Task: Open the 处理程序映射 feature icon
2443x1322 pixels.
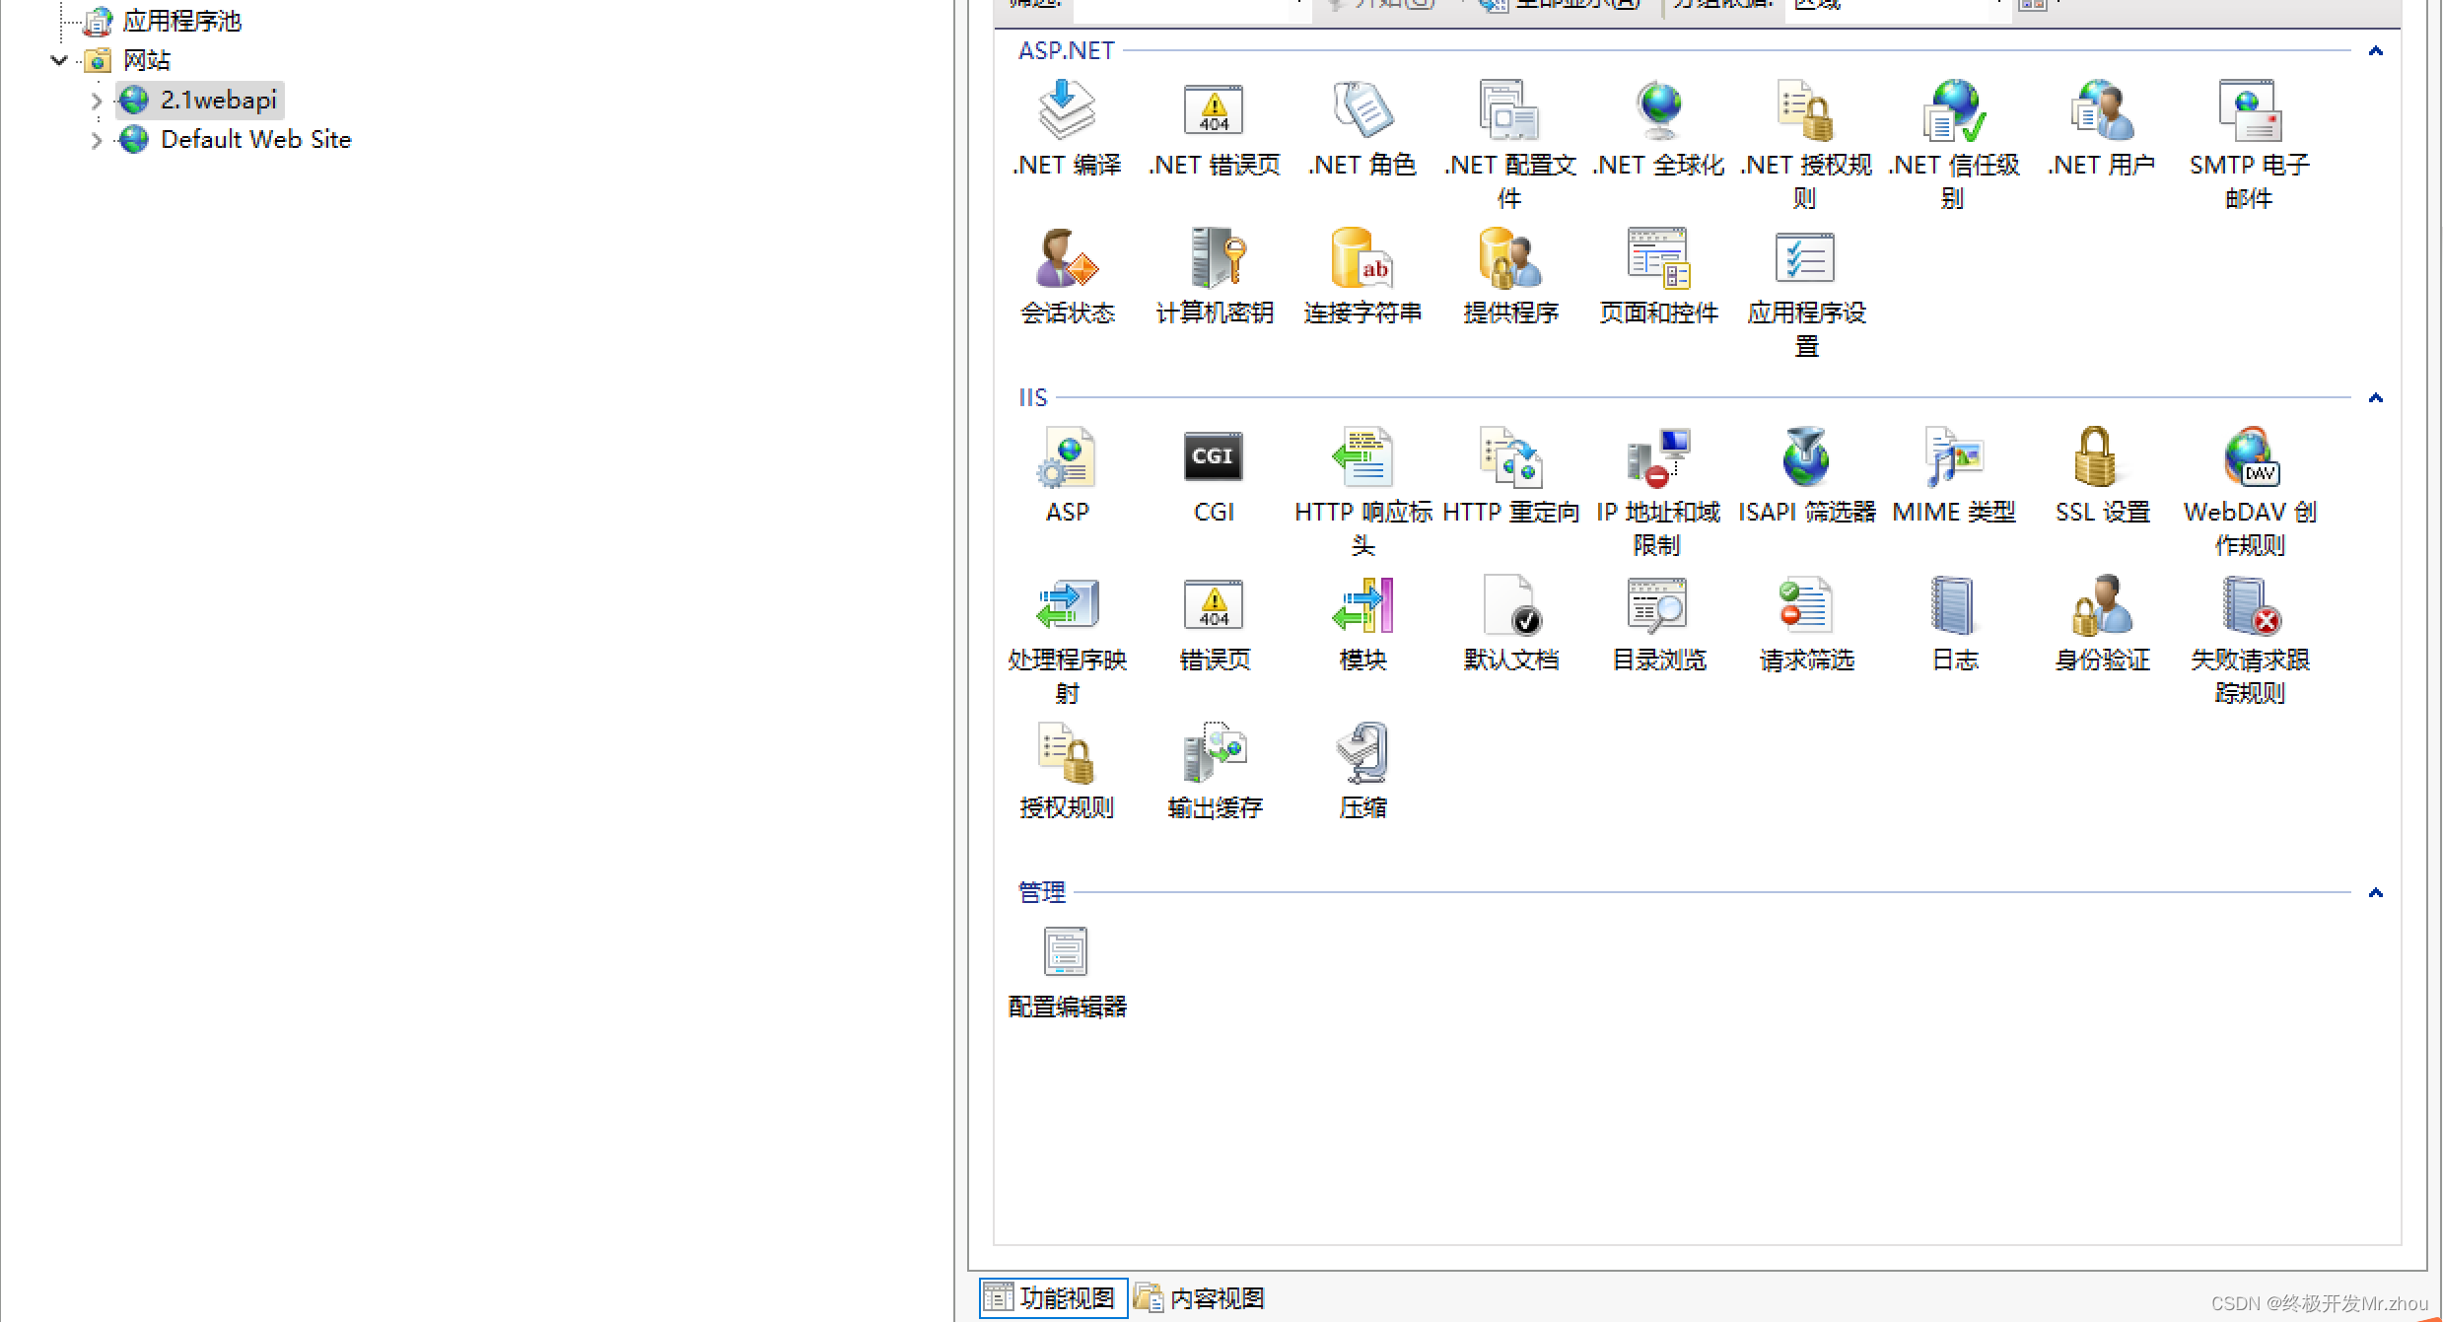Action: 1067,605
